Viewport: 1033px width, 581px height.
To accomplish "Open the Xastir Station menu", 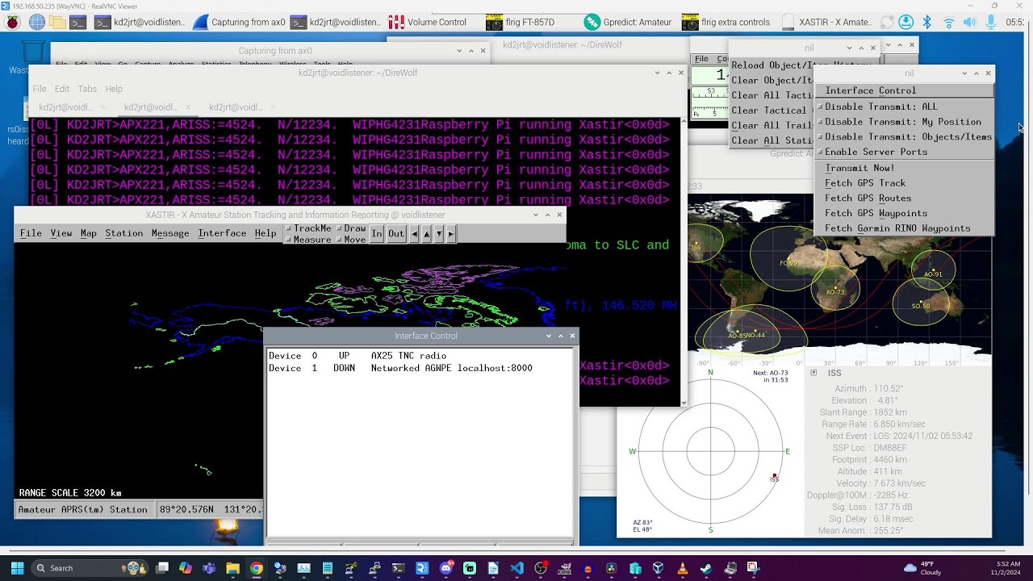I will [x=124, y=233].
